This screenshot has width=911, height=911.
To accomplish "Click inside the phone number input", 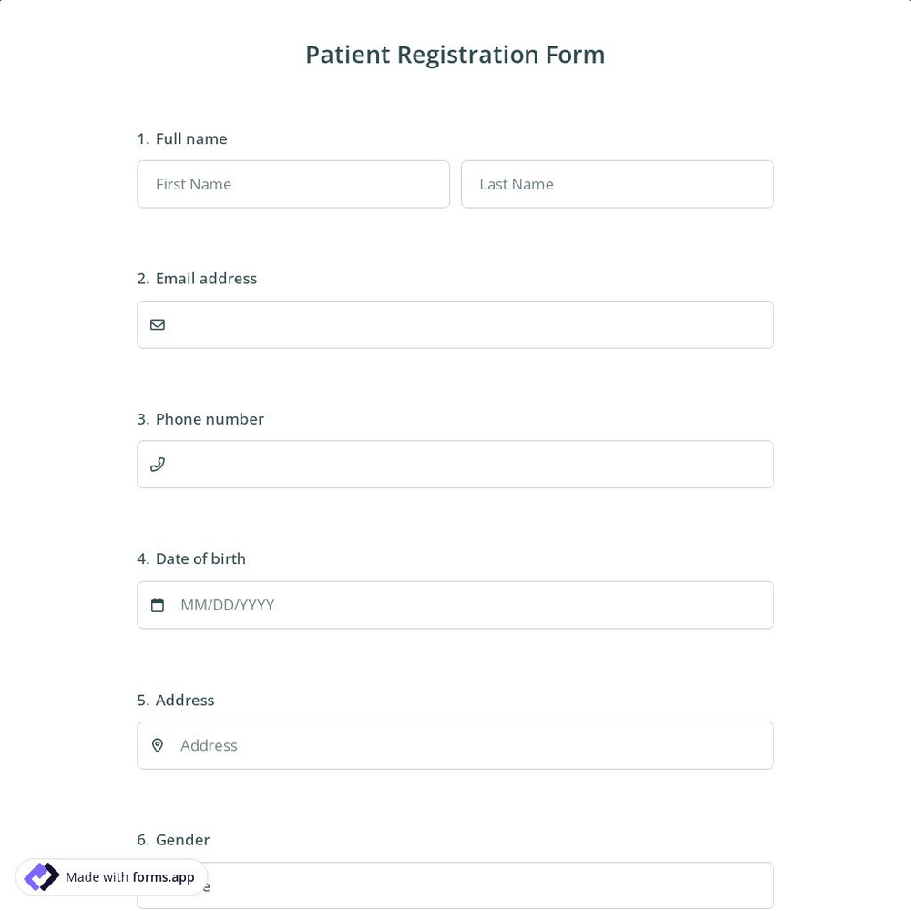I will (455, 464).
